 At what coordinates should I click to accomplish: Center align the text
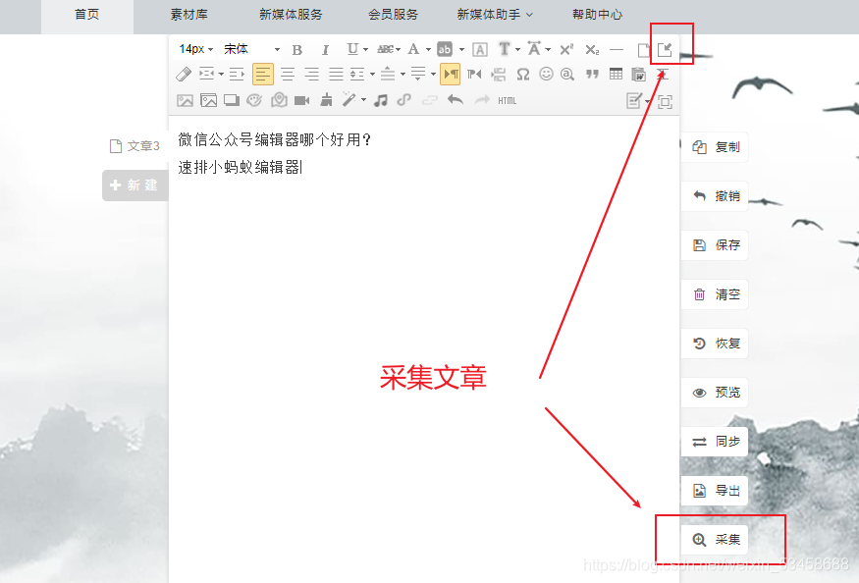pos(288,74)
